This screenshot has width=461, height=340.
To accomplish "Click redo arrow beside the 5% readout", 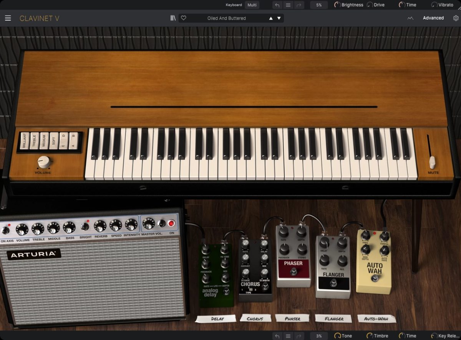I will tap(299, 5).
